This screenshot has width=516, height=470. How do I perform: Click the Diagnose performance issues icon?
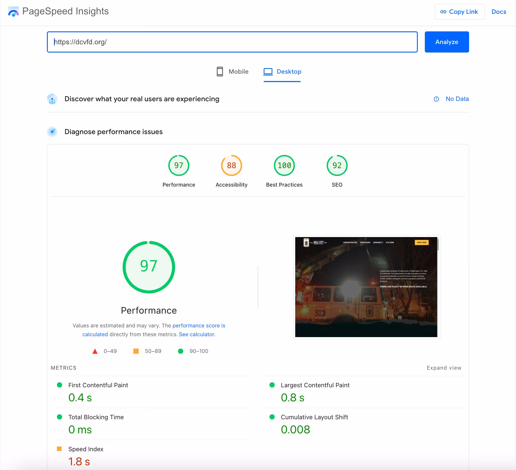click(x=52, y=132)
